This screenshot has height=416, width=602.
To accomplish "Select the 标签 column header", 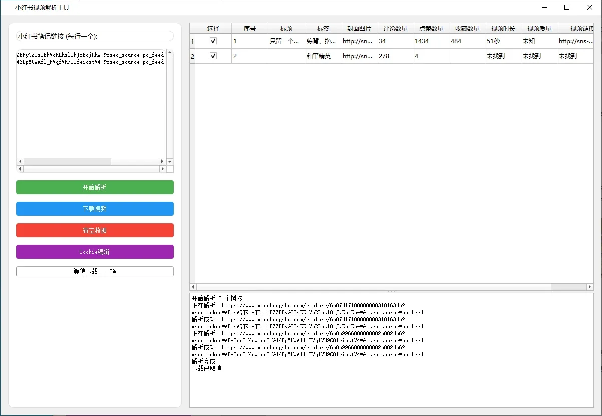I will click(323, 29).
